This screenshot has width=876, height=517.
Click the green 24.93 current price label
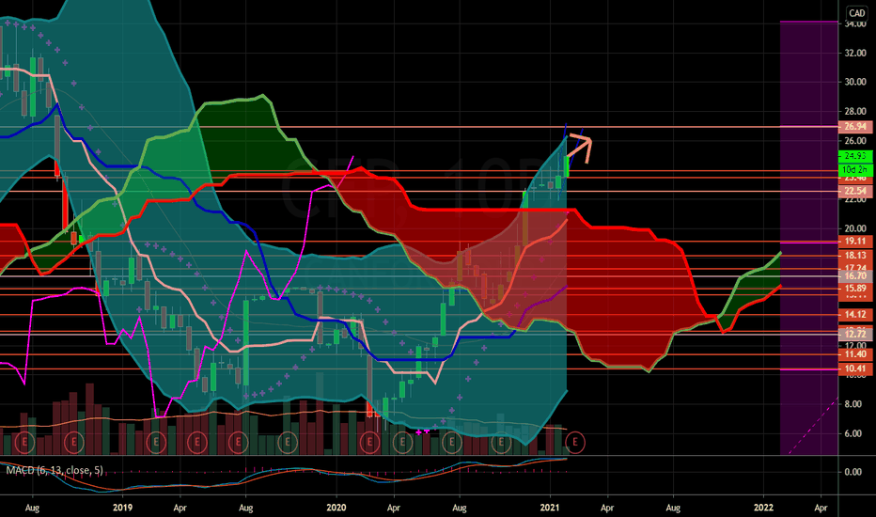pyautogui.click(x=854, y=156)
